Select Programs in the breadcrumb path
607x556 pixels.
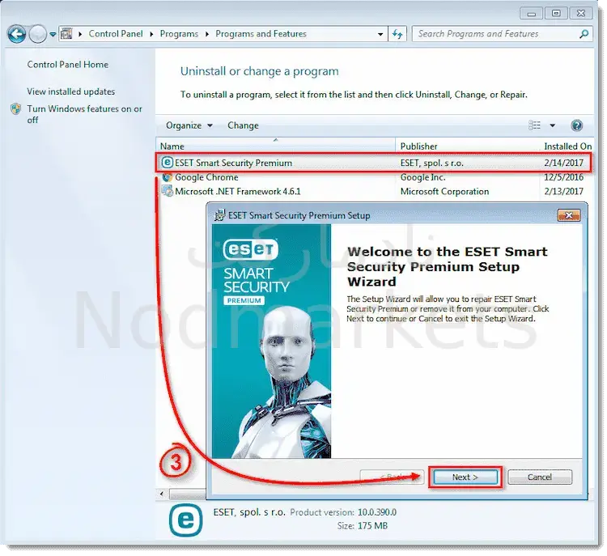(x=179, y=34)
